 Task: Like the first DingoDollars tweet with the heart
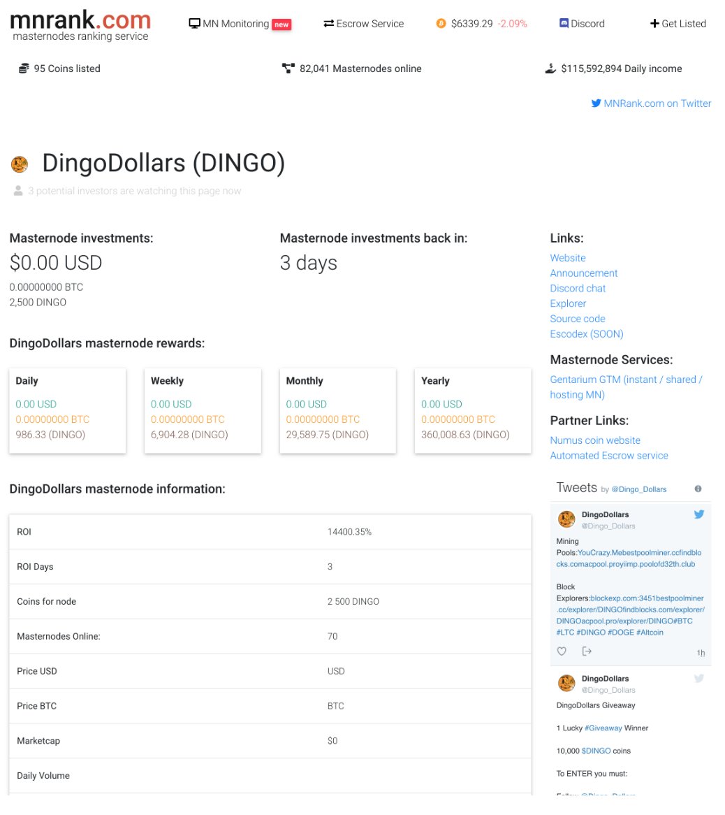(562, 651)
